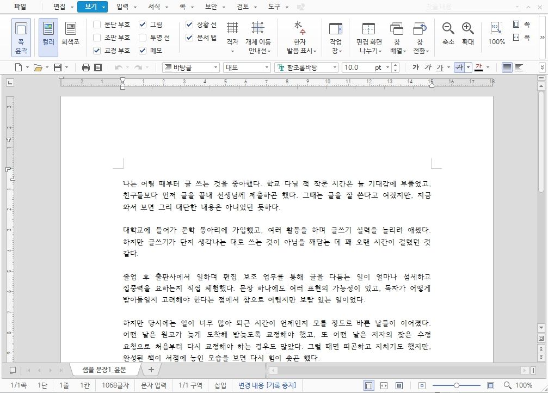Click 폭 fit width button

click(521, 37)
